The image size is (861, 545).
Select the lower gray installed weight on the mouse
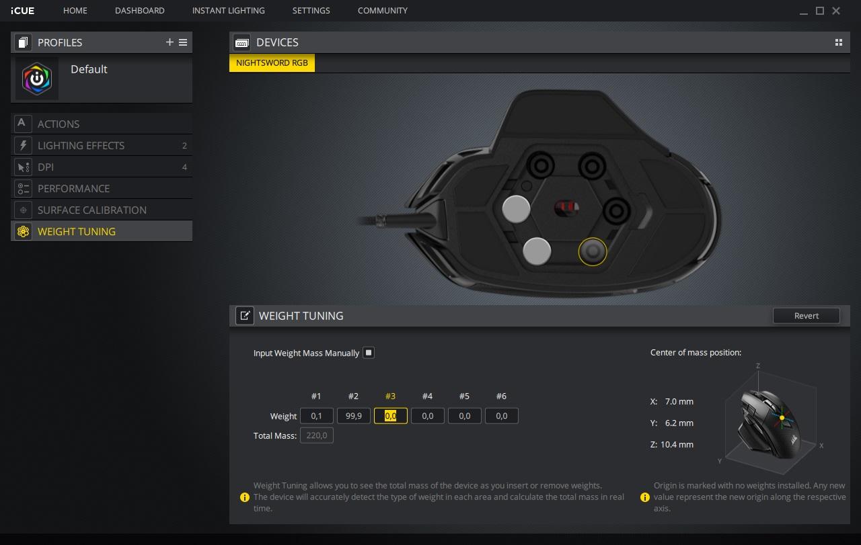point(537,251)
